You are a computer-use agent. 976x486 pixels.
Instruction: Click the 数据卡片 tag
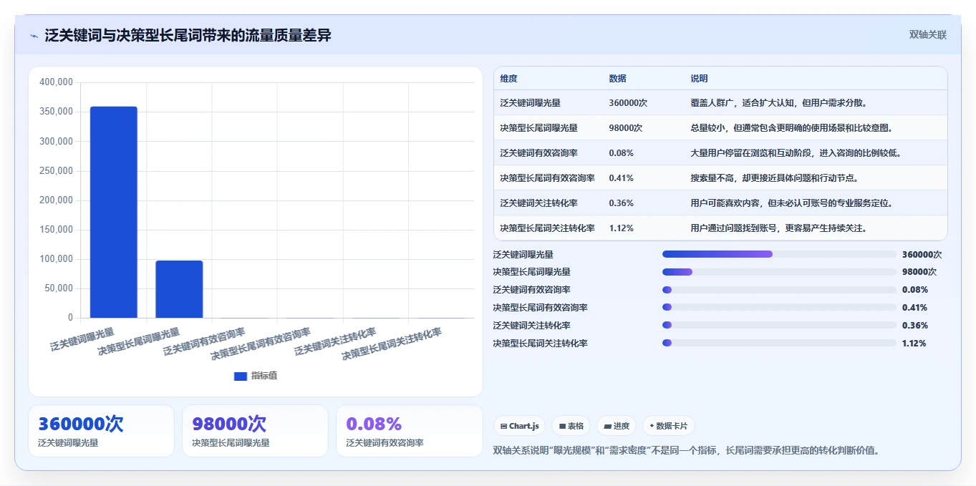tap(668, 426)
